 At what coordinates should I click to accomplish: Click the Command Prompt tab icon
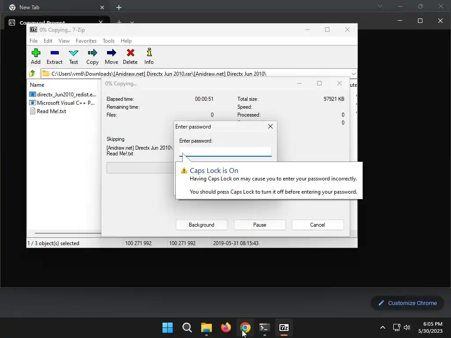[12, 22]
